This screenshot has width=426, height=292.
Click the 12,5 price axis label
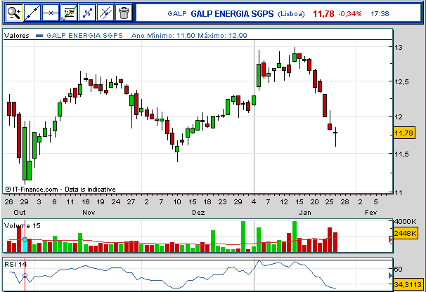click(401, 81)
